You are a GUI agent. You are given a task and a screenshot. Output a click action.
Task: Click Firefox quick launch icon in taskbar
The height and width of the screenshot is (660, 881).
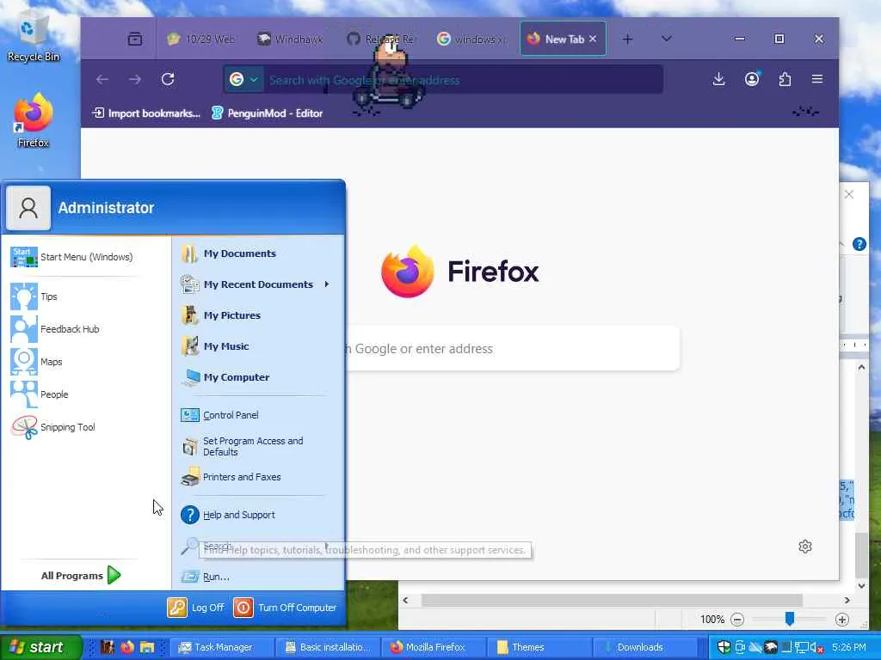tap(127, 647)
